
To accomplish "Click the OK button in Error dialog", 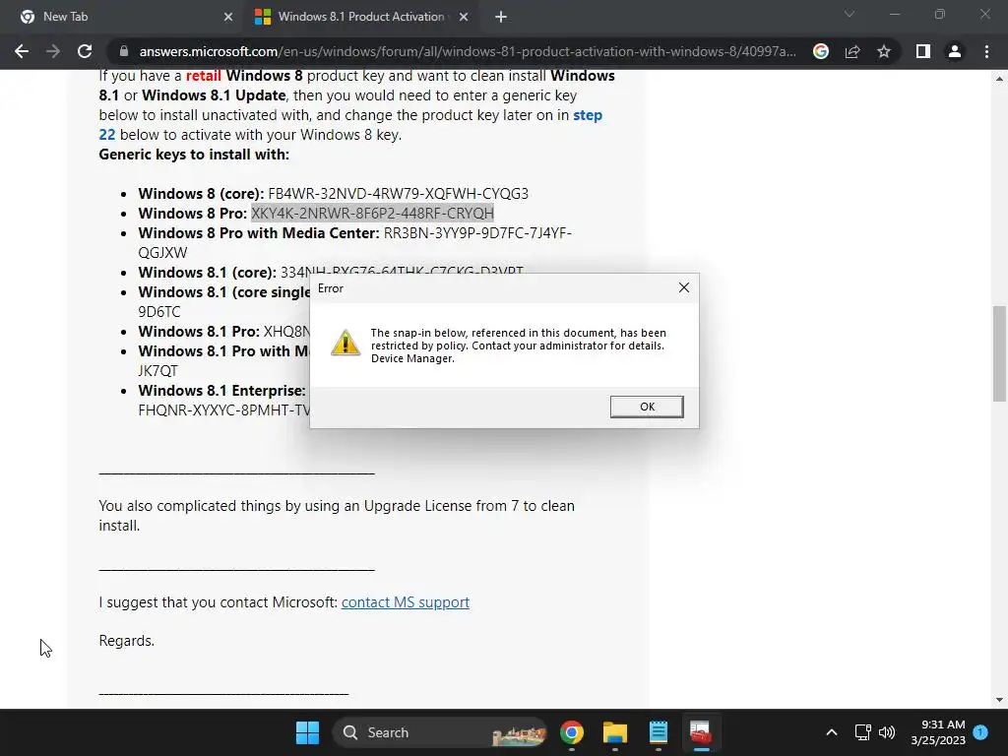I will (x=647, y=407).
